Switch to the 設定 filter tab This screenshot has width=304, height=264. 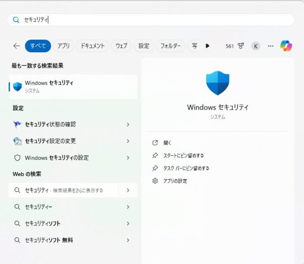coord(144,46)
